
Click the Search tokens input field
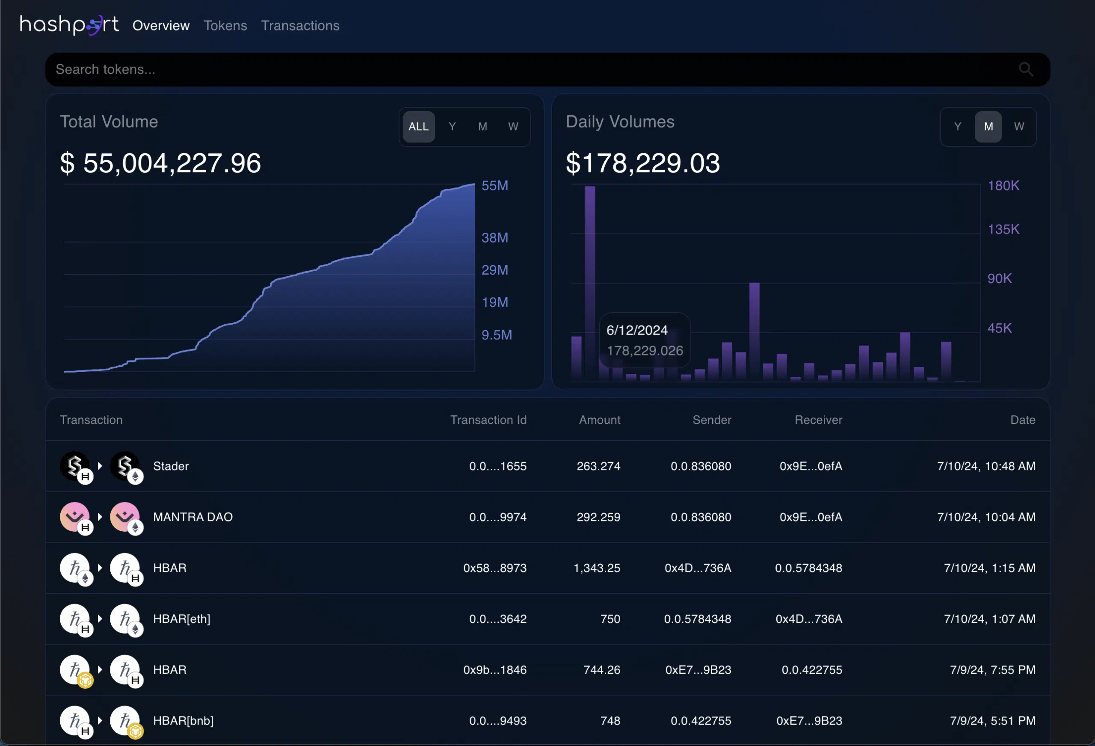518,69
